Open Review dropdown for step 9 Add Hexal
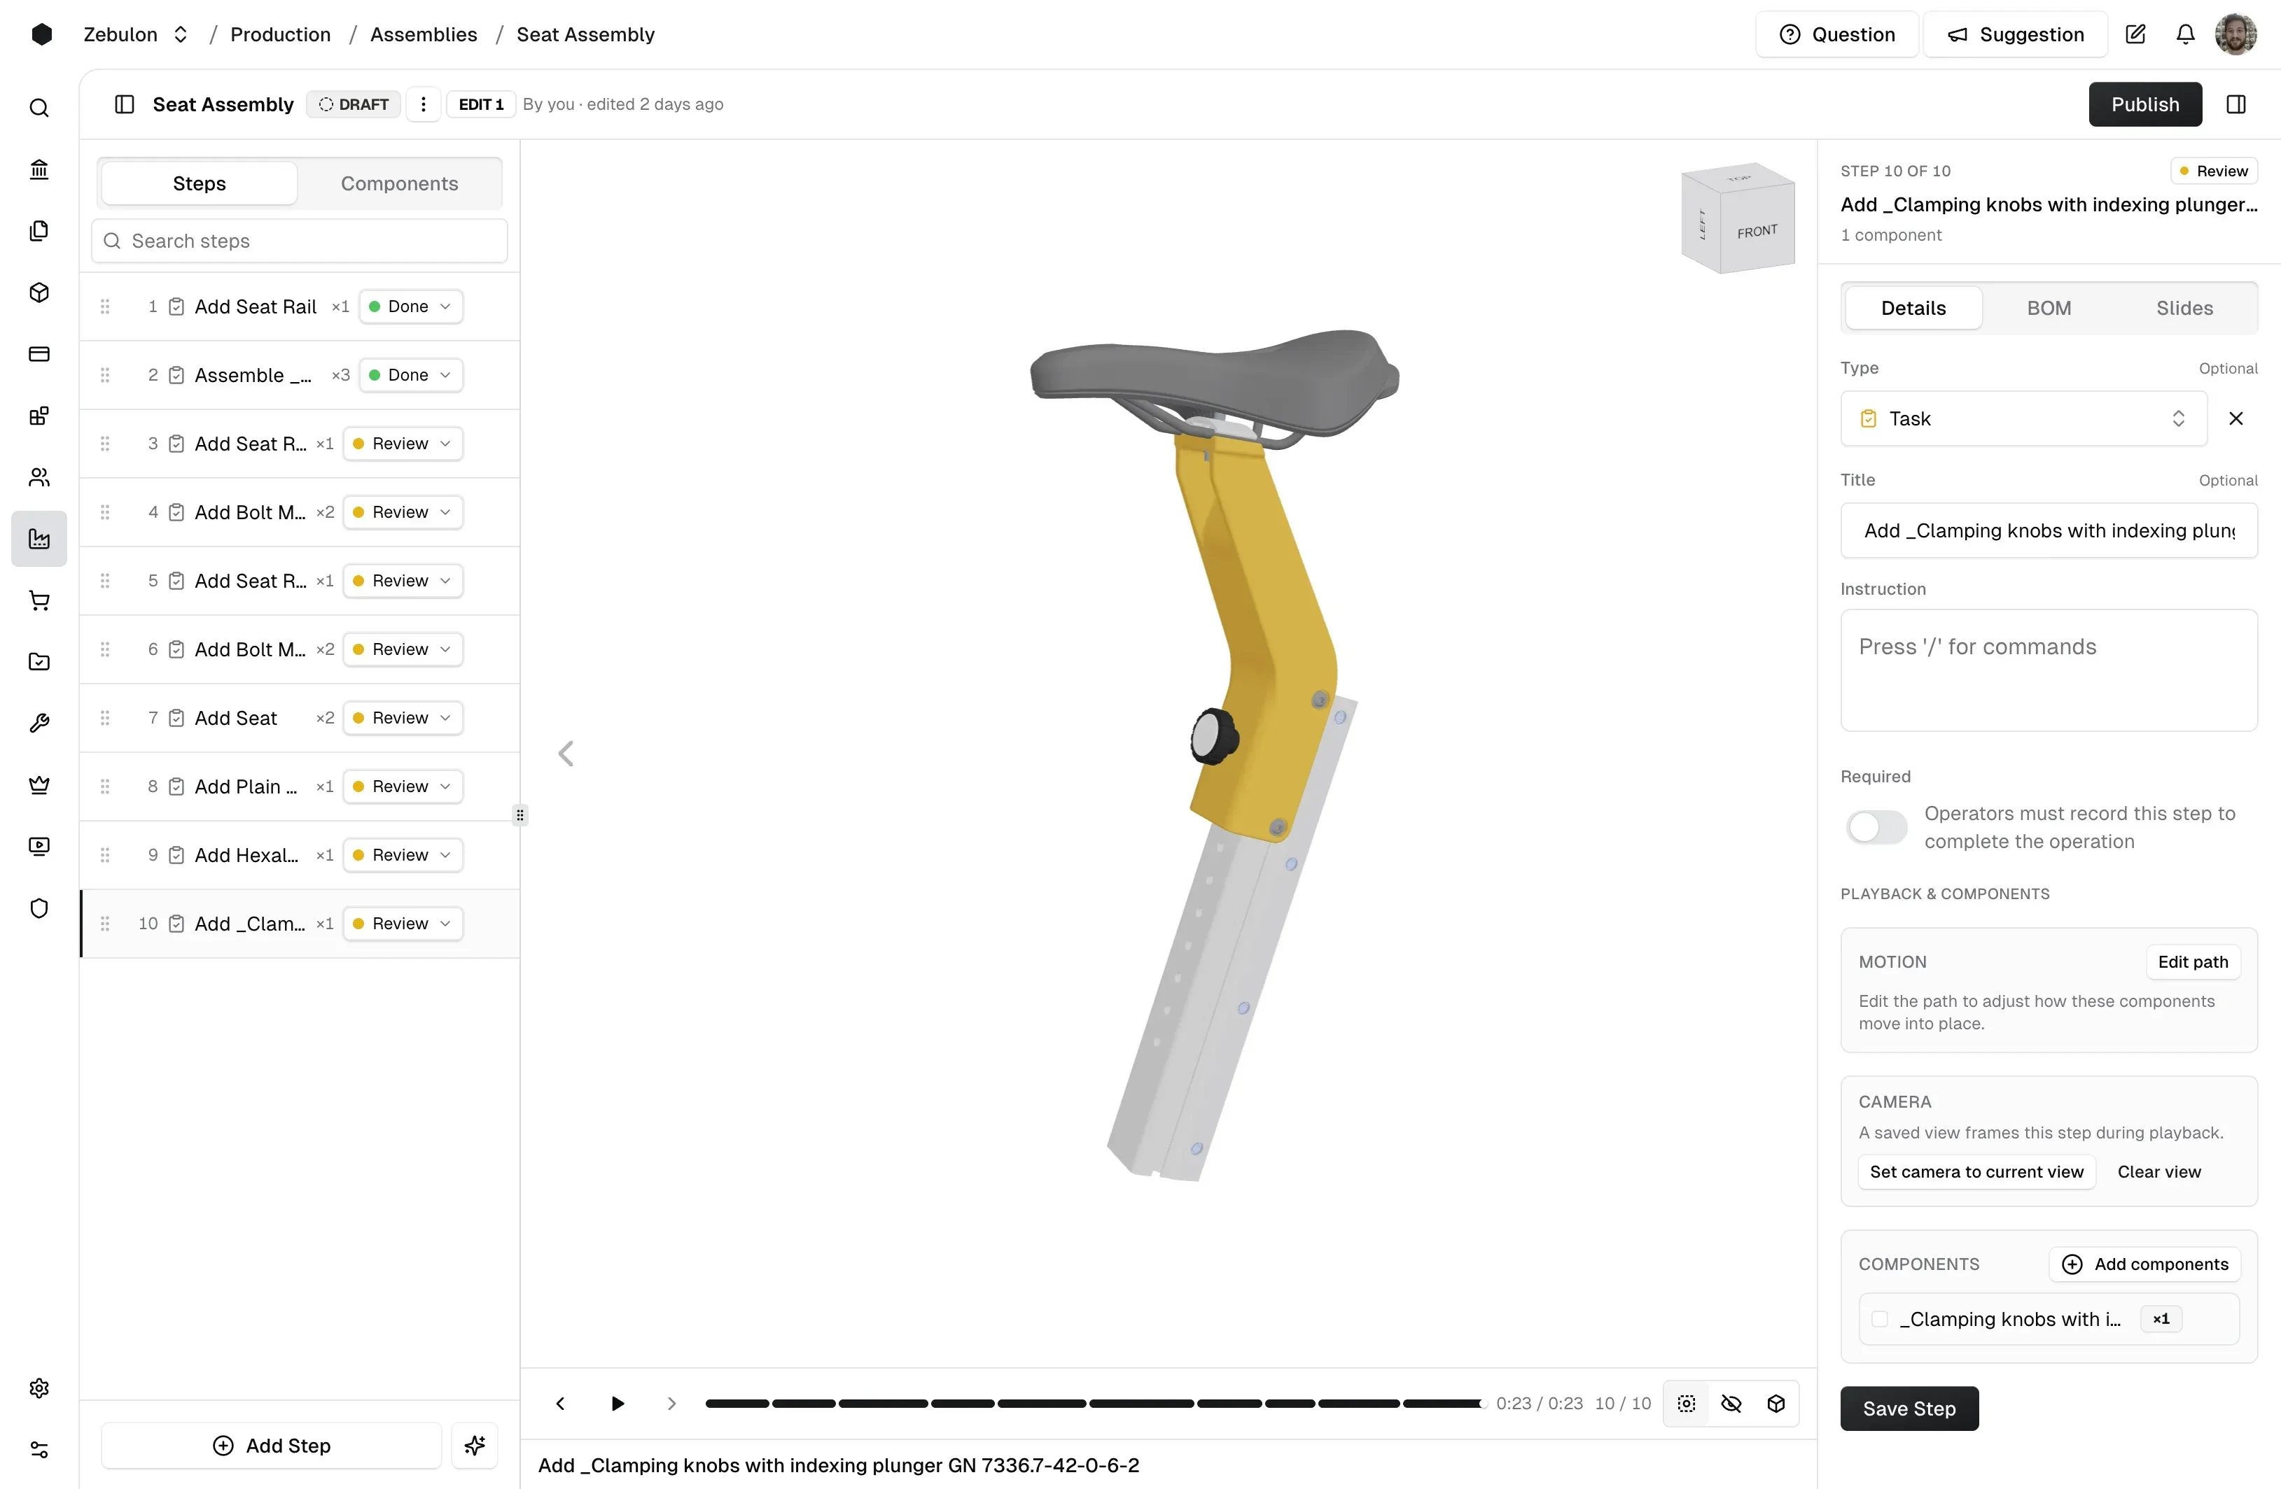 pos(403,855)
